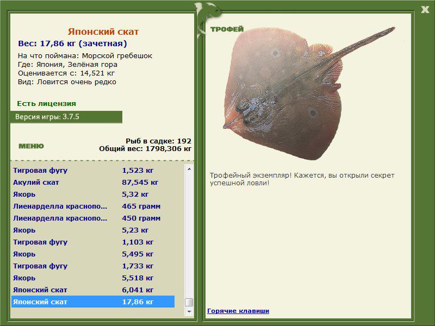Open the МЕНЮ menu
The height and width of the screenshot is (326, 435).
click(x=31, y=146)
